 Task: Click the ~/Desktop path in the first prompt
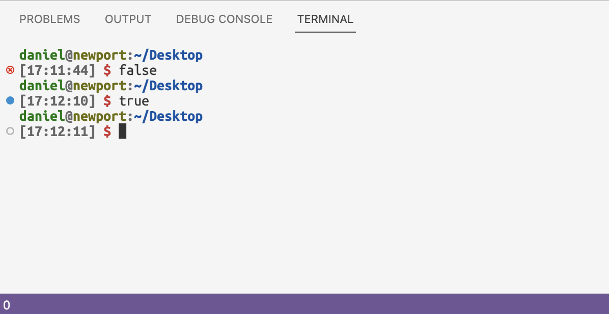(168, 55)
